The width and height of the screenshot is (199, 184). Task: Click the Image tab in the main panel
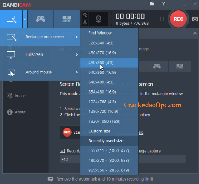coord(144,49)
